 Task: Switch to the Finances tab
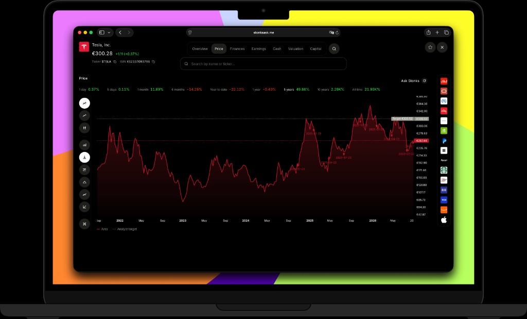tap(237, 49)
